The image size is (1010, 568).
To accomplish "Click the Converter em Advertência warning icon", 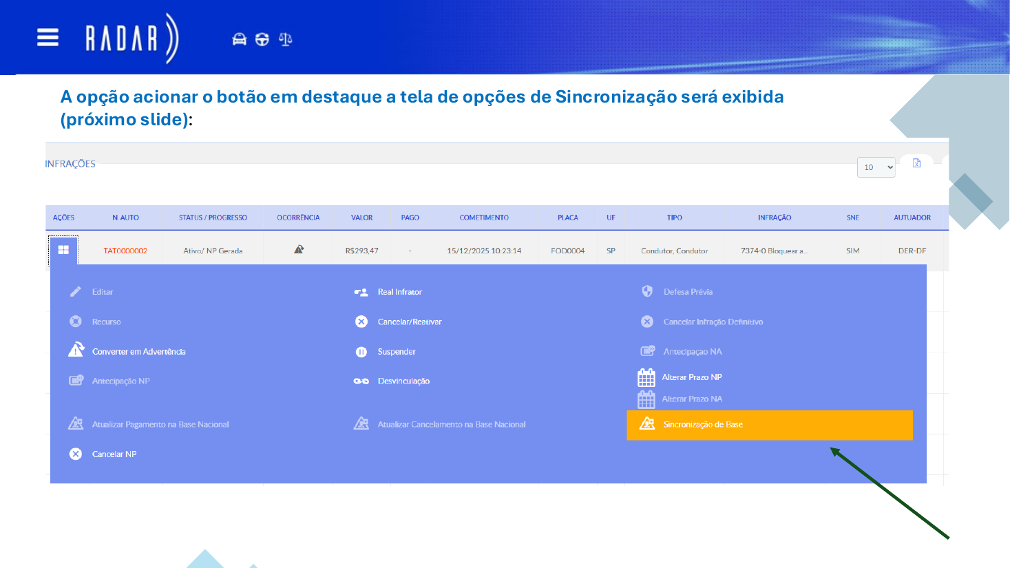I will click(76, 350).
